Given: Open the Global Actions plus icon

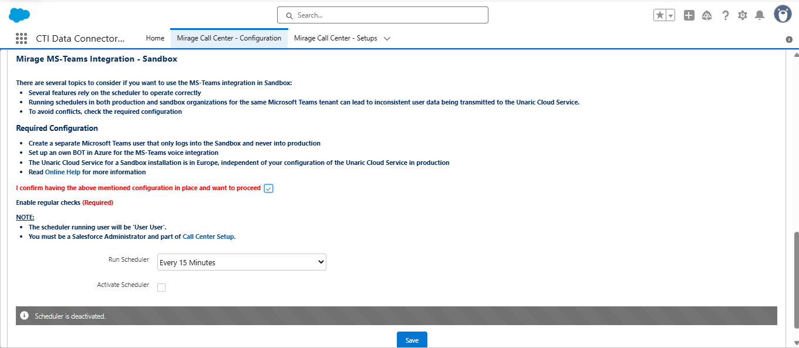Looking at the screenshot, I should pyautogui.click(x=689, y=15).
